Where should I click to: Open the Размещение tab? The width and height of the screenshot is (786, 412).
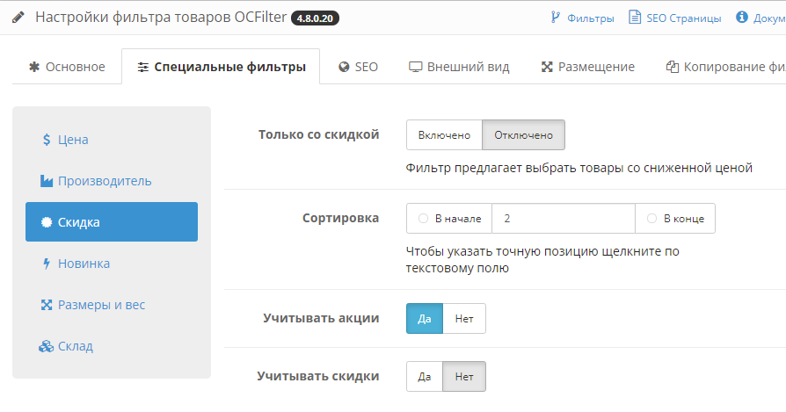[x=587, y=67]
